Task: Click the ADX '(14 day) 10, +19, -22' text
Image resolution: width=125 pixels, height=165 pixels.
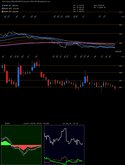Action: click(x=70, y=123)
